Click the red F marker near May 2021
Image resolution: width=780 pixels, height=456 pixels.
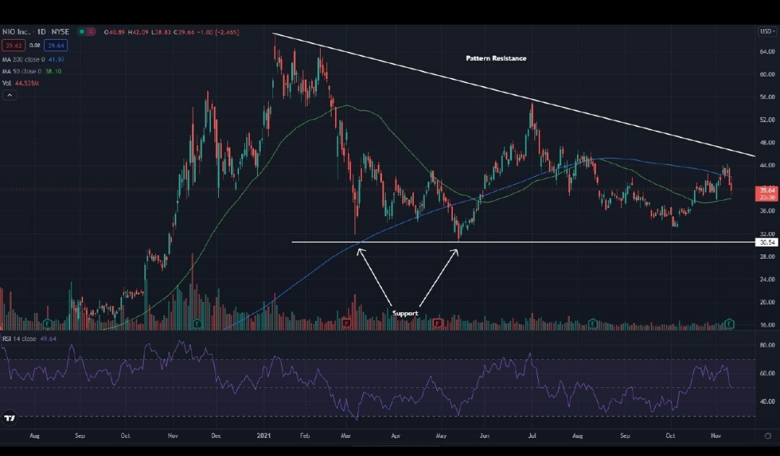tap(438, 324)
